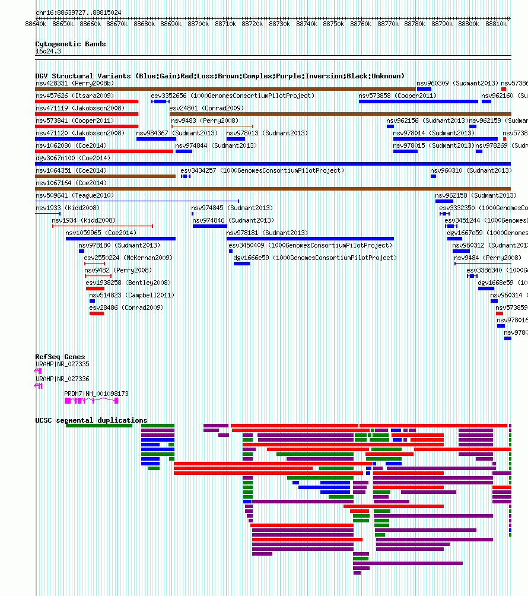Click nsv978181 (Sudmant2013) label
The image size is (528, 596).
pyautogui.click(x=267, y=233)
